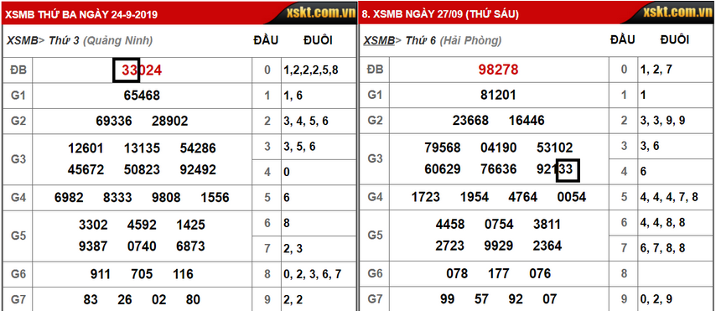The height and width of the screenshot is (316, 716).
Task: Click G1 result 65468
Action: [x=142, y=96]
